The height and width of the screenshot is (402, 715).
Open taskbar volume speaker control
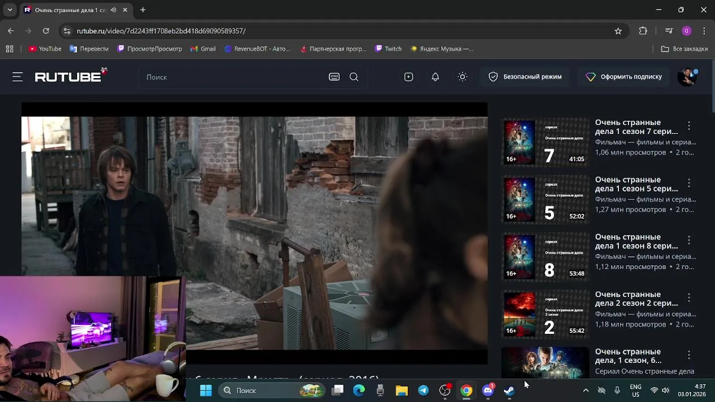point(665,390)
